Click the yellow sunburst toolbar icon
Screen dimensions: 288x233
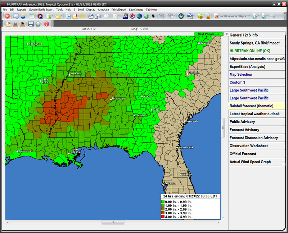82,16
